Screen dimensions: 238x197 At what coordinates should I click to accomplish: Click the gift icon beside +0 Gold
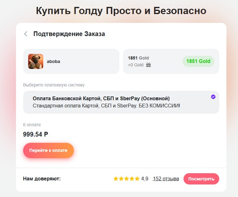(148, 65)
